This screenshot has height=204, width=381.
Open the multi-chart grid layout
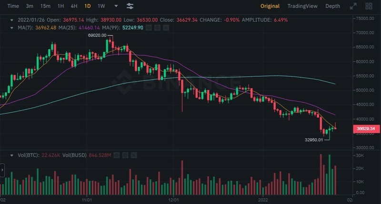(x=369, y=6)
